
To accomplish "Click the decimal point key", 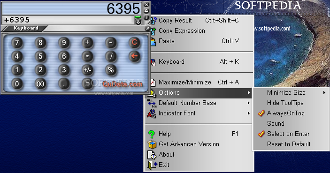I will pyautogui.click(x=64, y=84).
